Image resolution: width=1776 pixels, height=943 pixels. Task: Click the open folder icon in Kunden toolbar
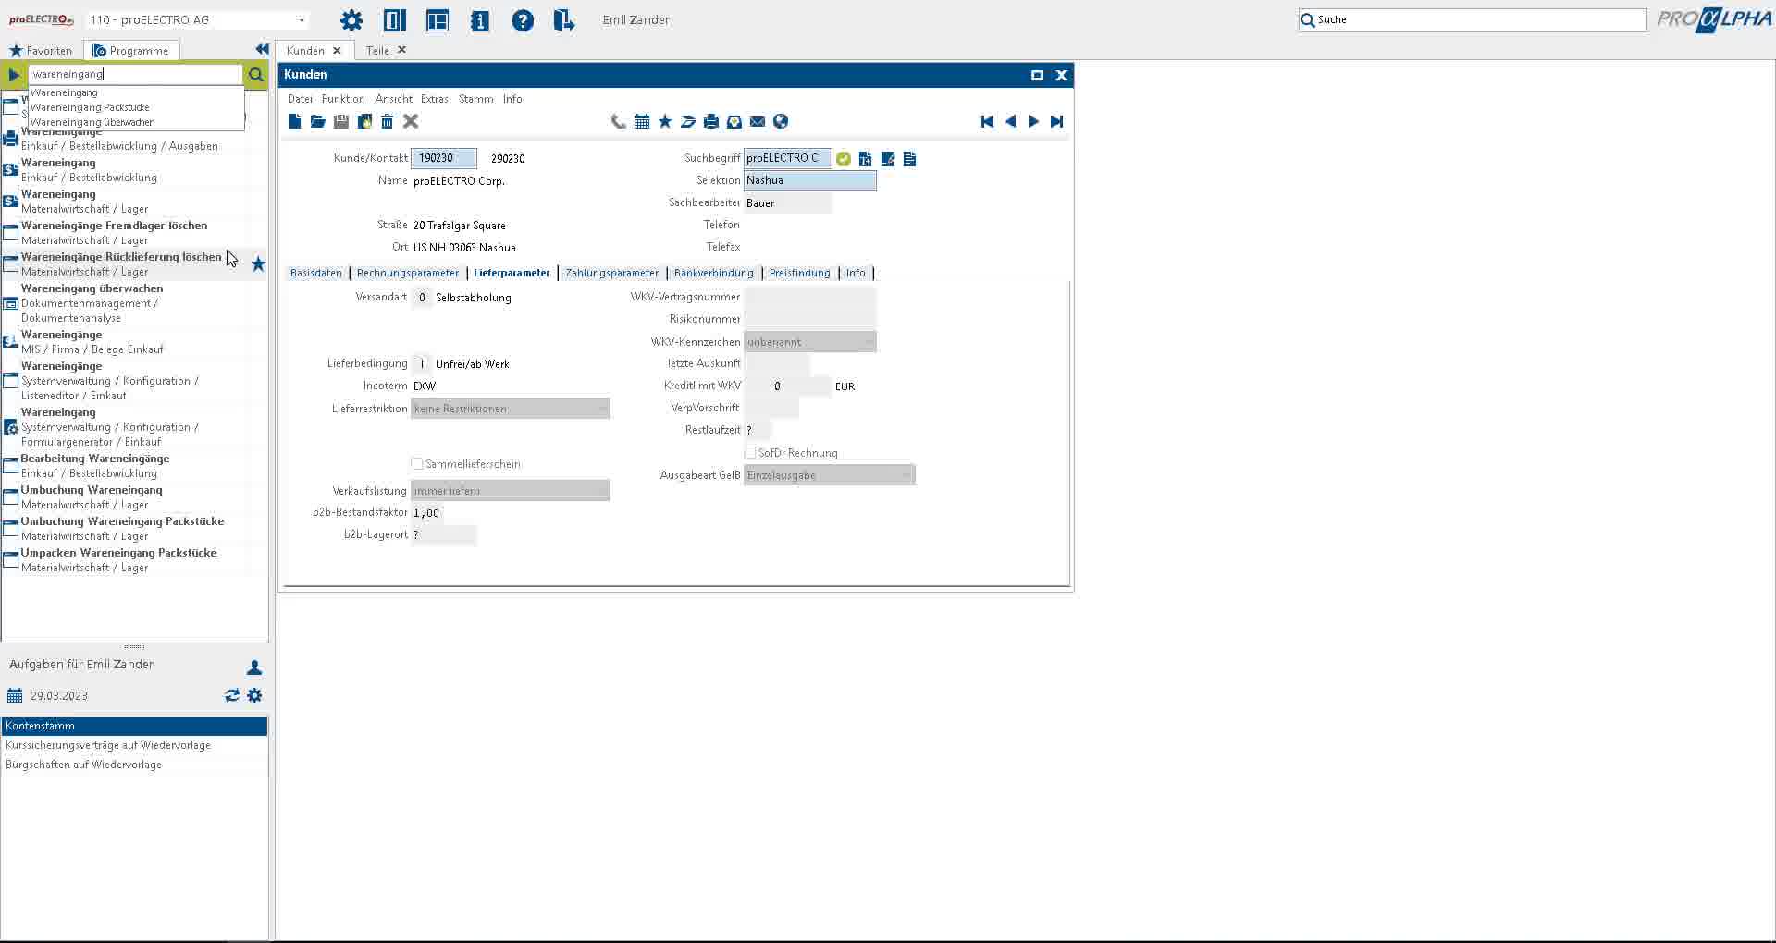click(317, 121)
